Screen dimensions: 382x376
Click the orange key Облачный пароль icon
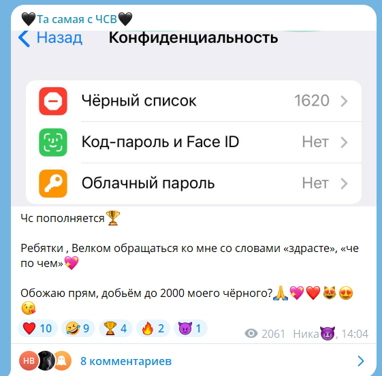pos(53,183)
